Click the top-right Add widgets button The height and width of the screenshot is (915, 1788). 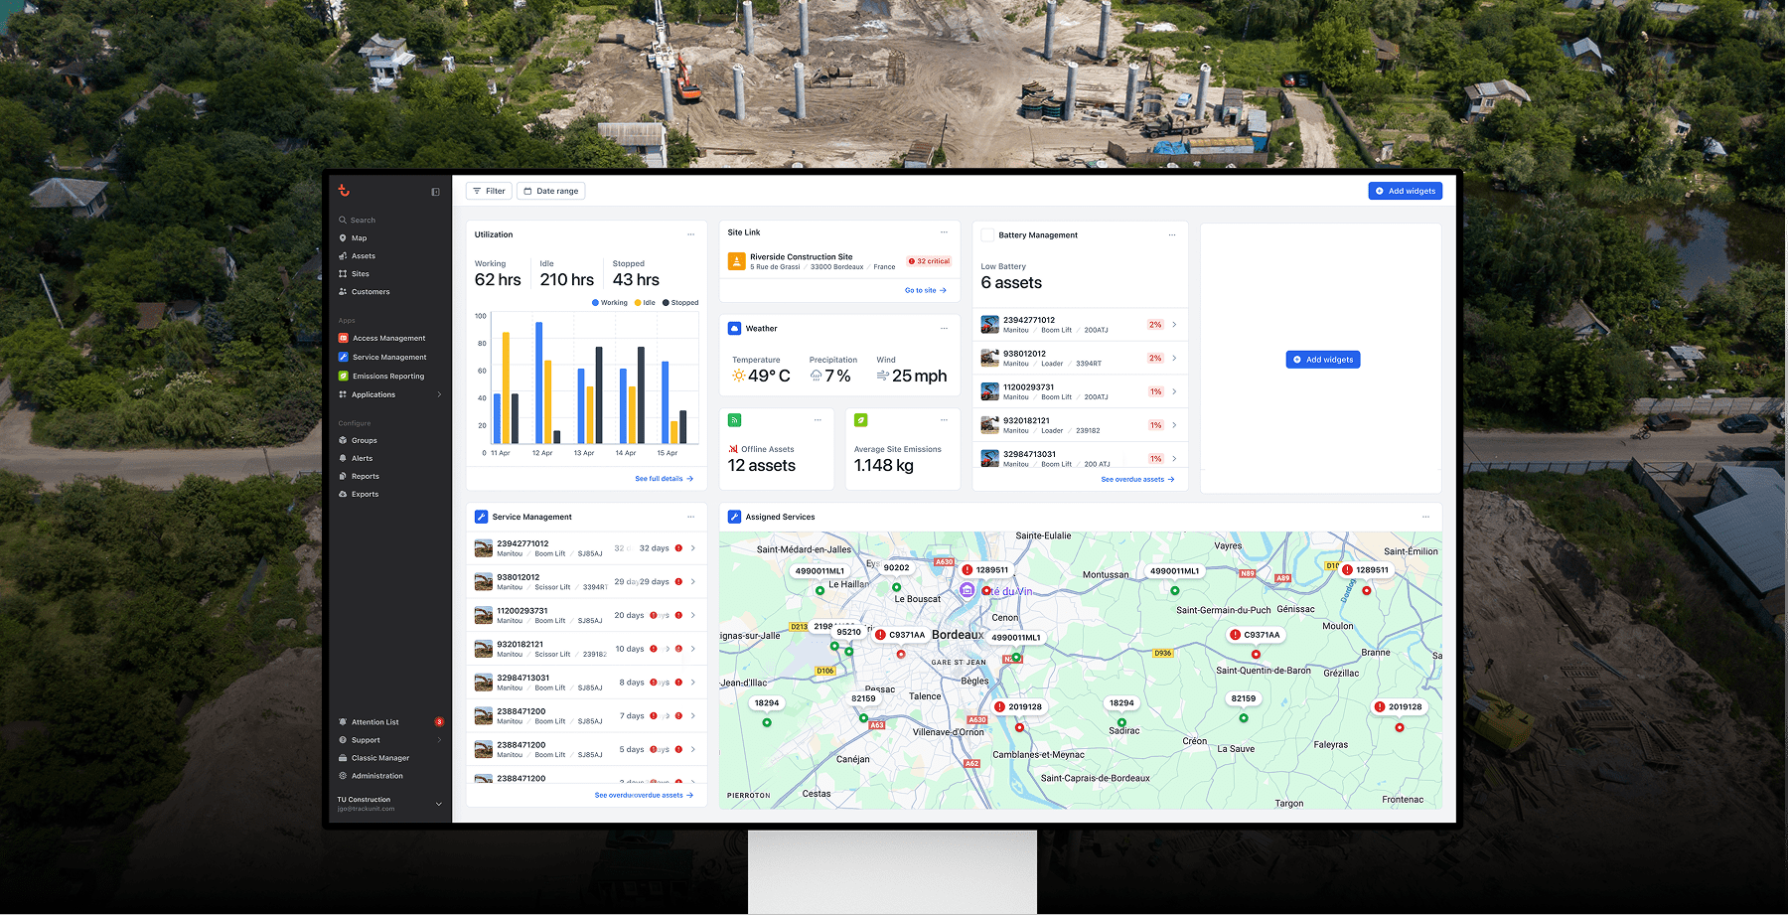click(x=1406, y=191)
